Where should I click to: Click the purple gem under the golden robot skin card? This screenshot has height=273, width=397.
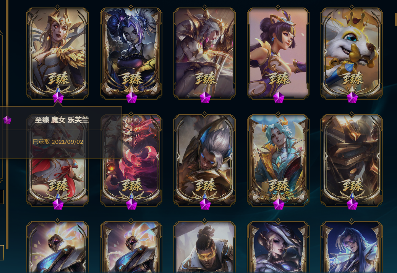[352, 204]
